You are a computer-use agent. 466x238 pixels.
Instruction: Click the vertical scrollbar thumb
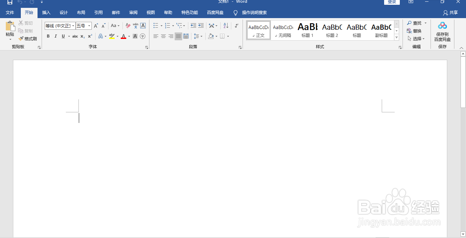point(463,82)
